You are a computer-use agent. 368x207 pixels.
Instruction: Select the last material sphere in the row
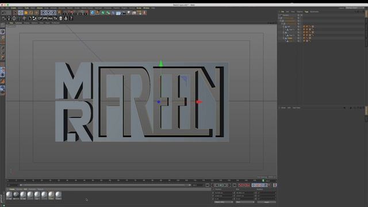coord(59,195)
